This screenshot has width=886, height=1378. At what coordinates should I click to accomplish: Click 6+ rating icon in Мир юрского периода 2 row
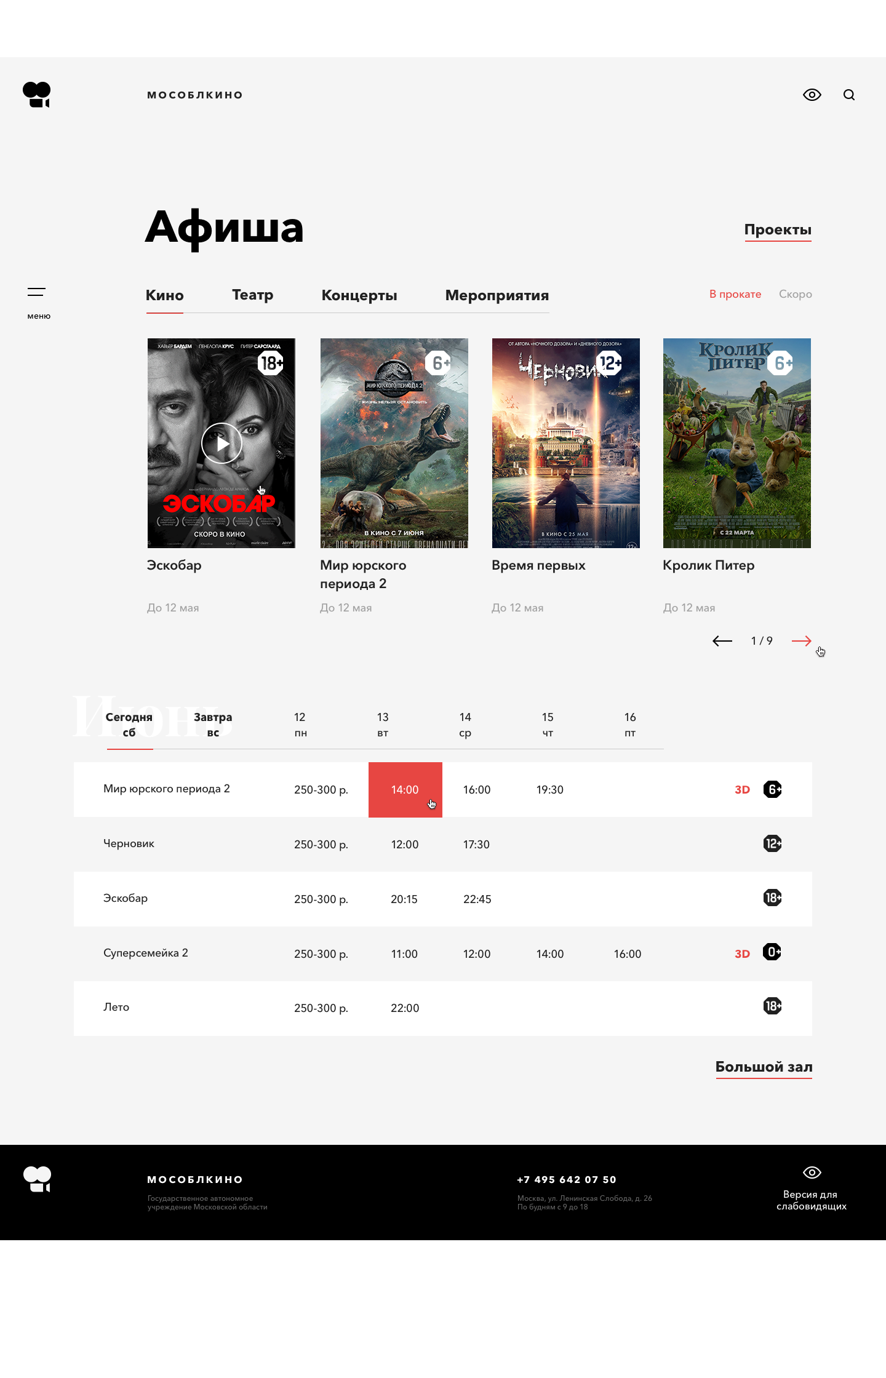pos(773,789)
